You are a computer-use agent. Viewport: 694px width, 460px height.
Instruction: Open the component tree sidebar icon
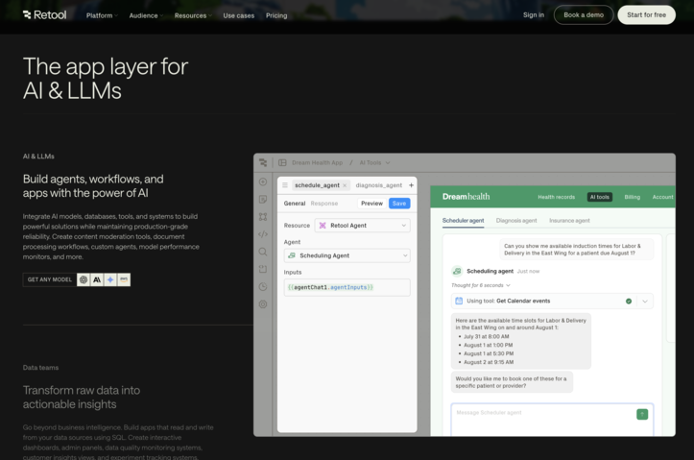[x=263, y=217]
